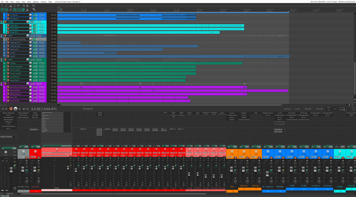The width and height of the screenshot is (356, 197).
Task: Open the FX chain on the SYNTH track
Action: pyautogui.click(x=31, y=60)
